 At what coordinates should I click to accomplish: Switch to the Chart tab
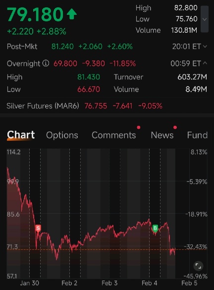21,135
